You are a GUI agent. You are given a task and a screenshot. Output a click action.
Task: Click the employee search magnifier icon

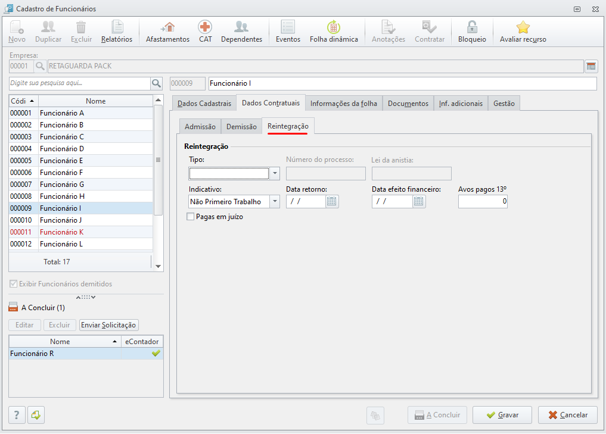click(156, 83)
